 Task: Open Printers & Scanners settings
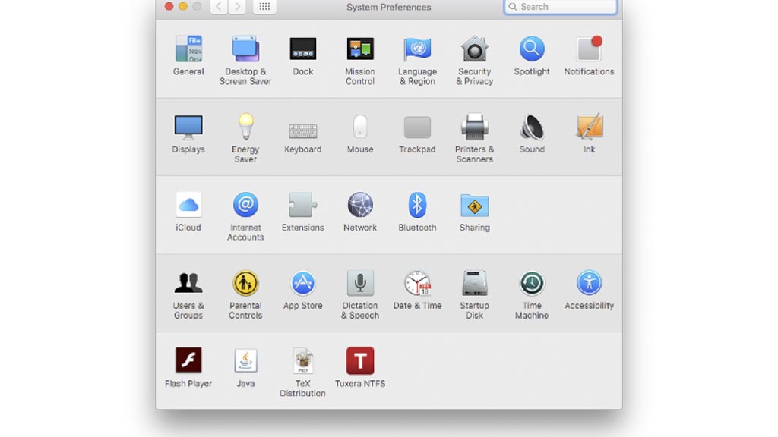click(x=475, y=127)
